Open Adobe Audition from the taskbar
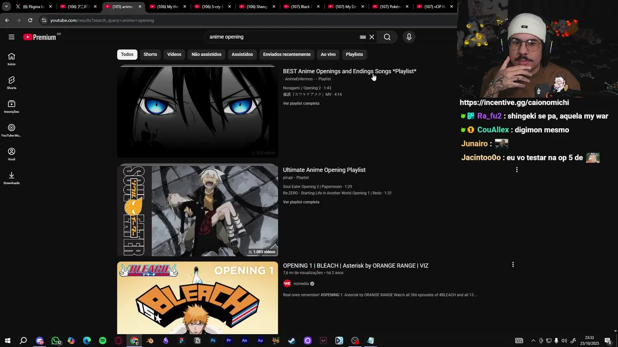 [260, 341]
